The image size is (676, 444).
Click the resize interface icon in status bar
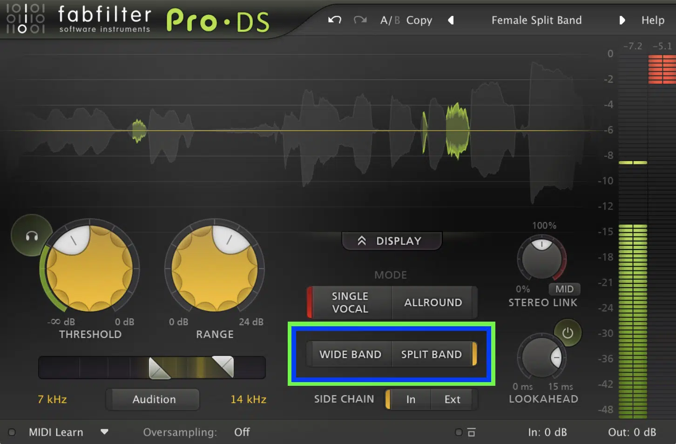(471, 432)
